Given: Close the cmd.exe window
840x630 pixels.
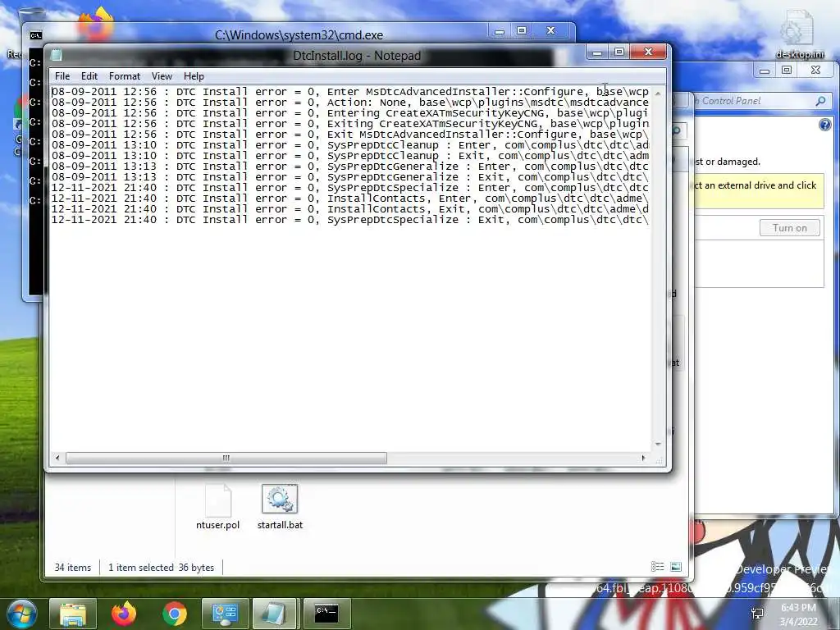Looking at the screenshot, I should coord(550,31).
